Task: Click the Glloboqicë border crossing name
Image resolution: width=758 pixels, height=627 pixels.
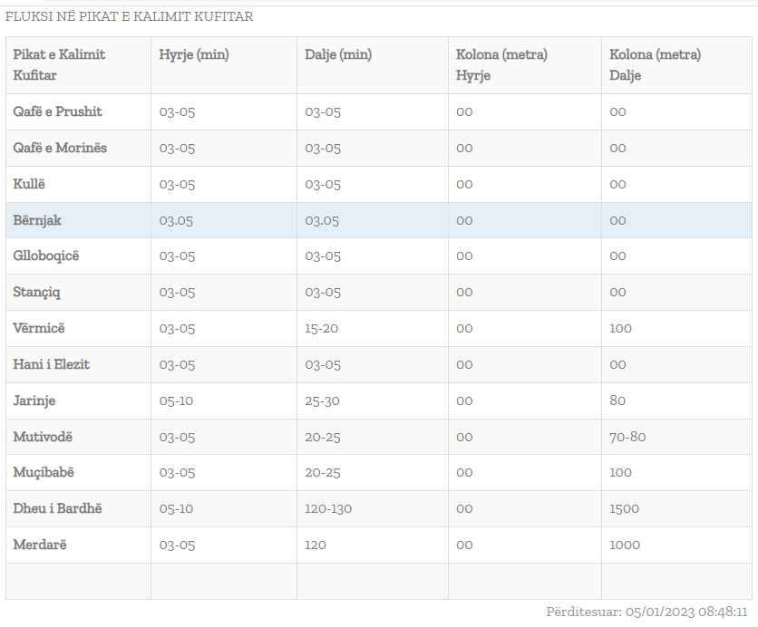Action: (x=46, y=256)
